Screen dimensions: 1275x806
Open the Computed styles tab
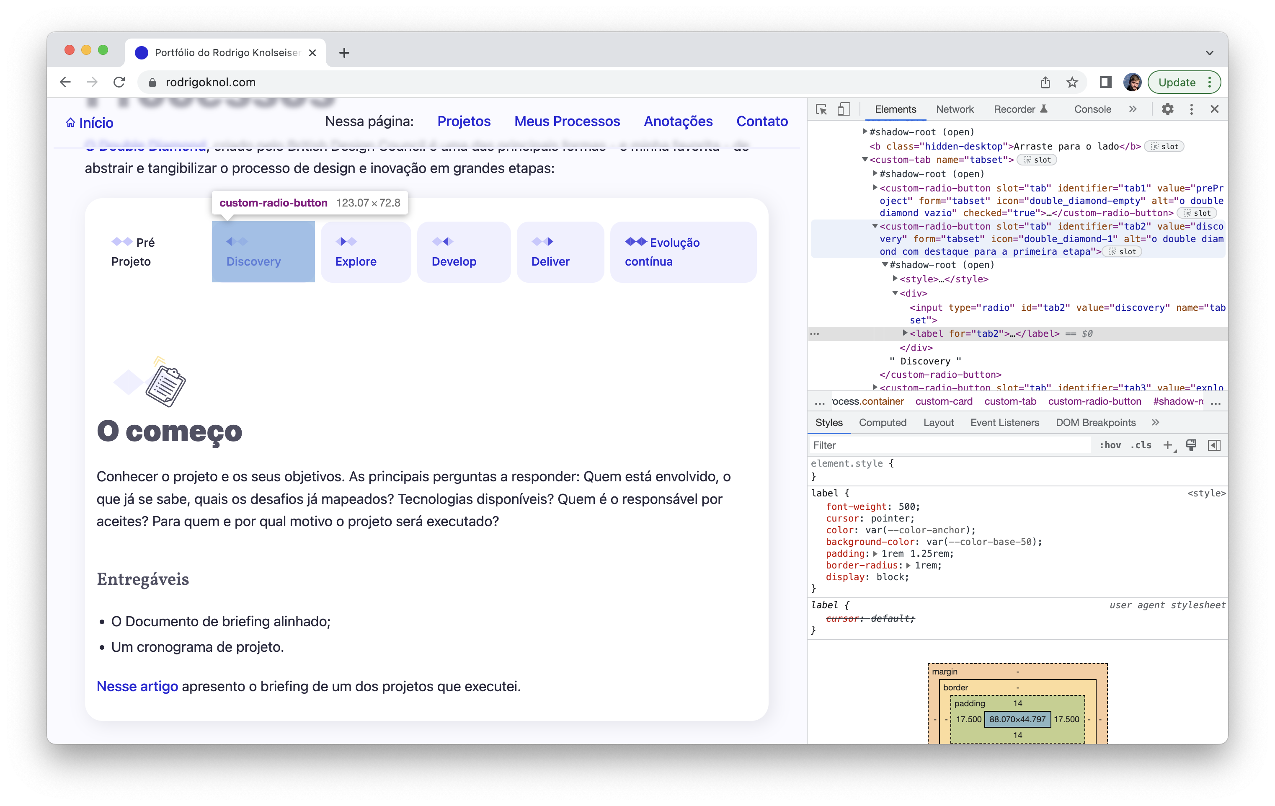tap(883, 423)
